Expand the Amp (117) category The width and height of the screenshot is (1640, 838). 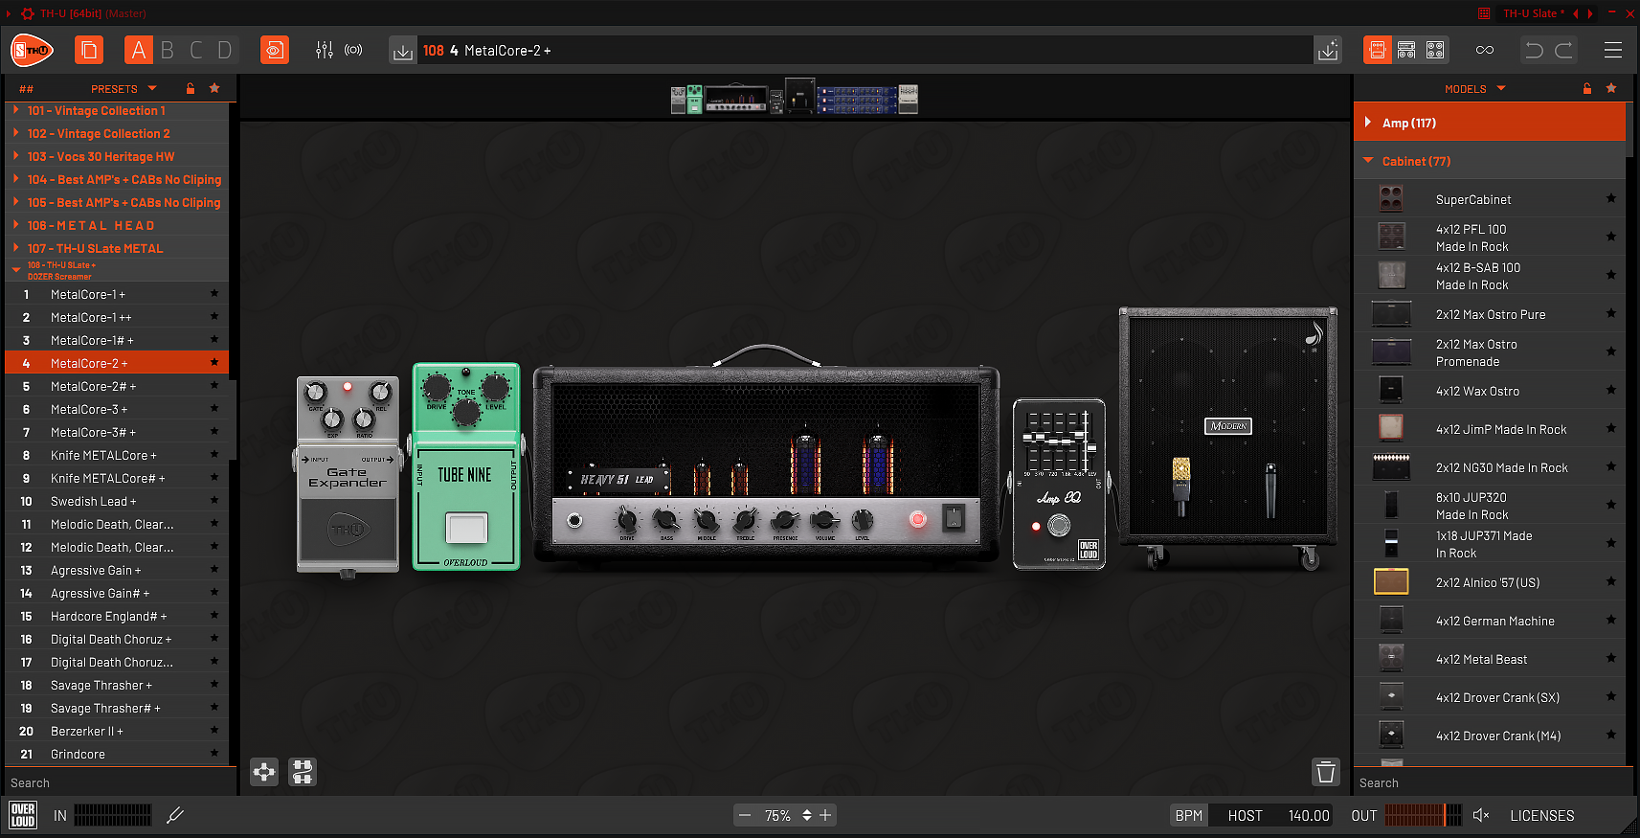[1491, 123]
